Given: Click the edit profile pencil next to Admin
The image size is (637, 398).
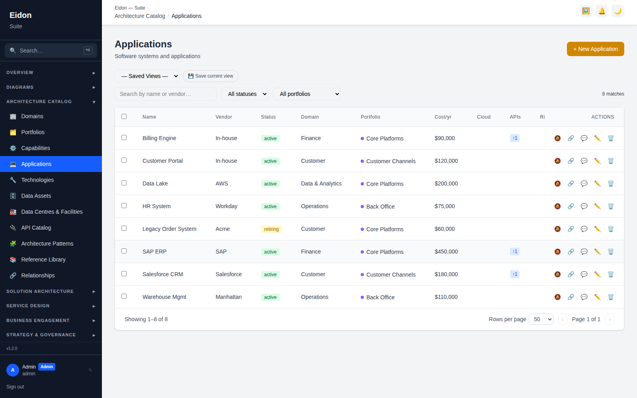Looking at the screenshot, I should 90,370.
